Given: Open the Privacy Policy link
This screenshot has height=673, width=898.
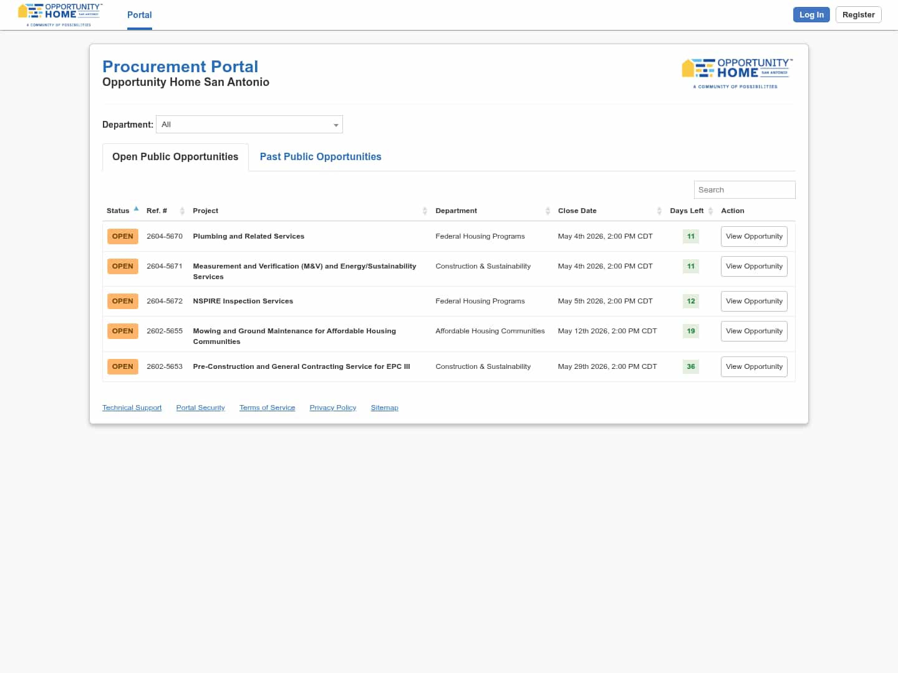Looking at the screenshot, I should [332, 408].
